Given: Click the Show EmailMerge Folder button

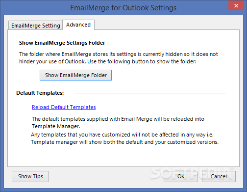Looking at the screenshot, I should 75,75.
